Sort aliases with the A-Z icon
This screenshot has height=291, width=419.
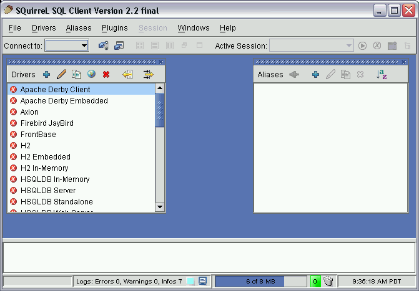click(382, 75)
